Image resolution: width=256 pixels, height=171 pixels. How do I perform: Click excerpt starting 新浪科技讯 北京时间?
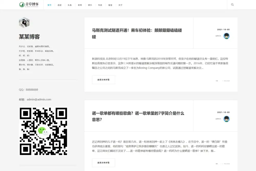[x=160, y=63]
